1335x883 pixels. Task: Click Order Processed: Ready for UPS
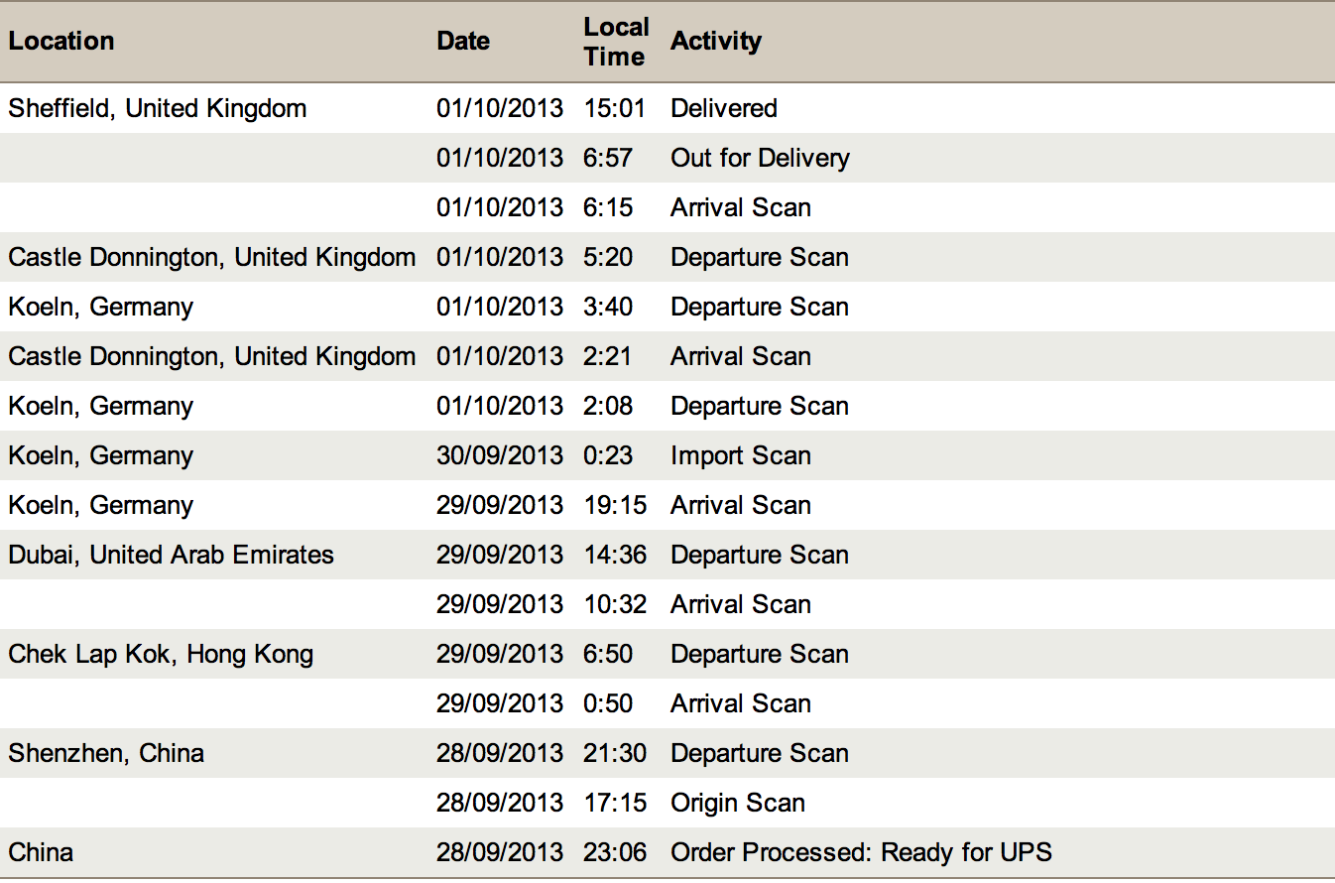[x=862, y=852]
